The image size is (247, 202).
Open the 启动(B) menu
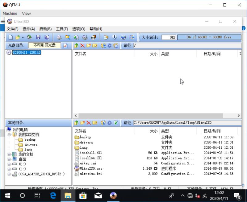[45, 29]
